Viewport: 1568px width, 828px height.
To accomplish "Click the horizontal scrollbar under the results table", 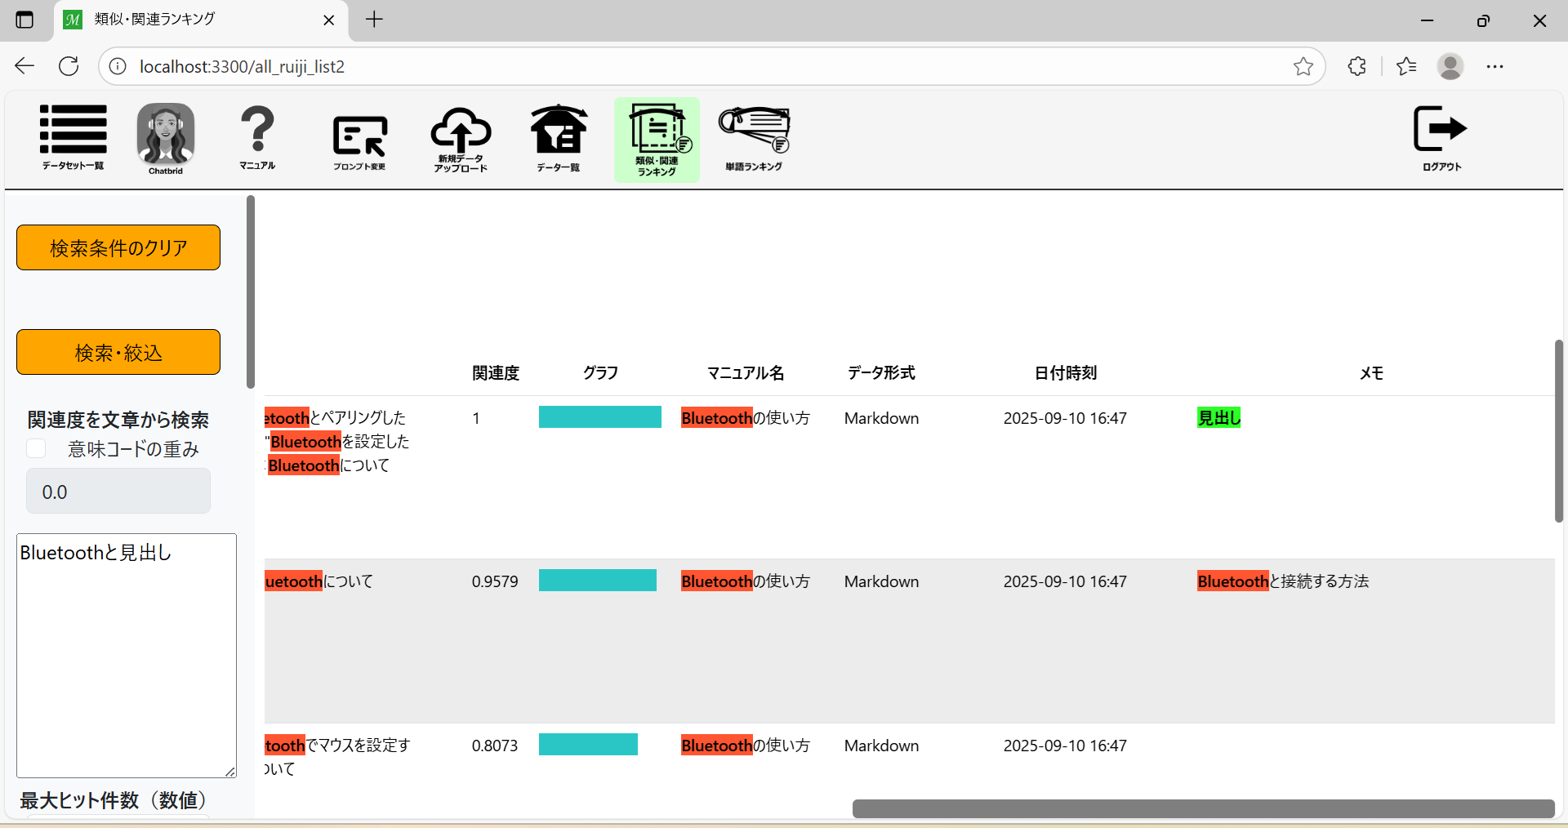I will pyautogui.click(x=1202, y=808).
